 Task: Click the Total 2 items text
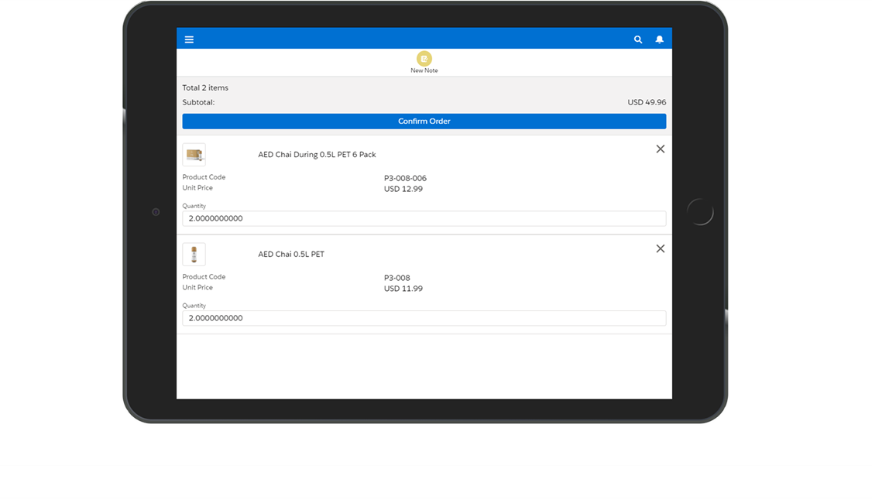click(205, 88)
